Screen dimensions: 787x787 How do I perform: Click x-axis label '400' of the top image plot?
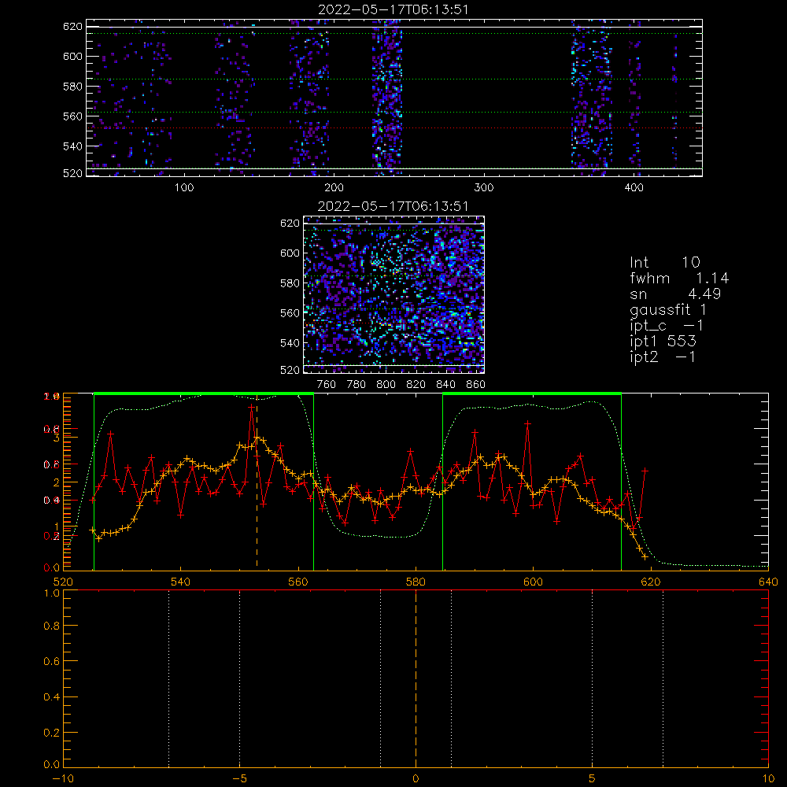click(x=634, y=188)
